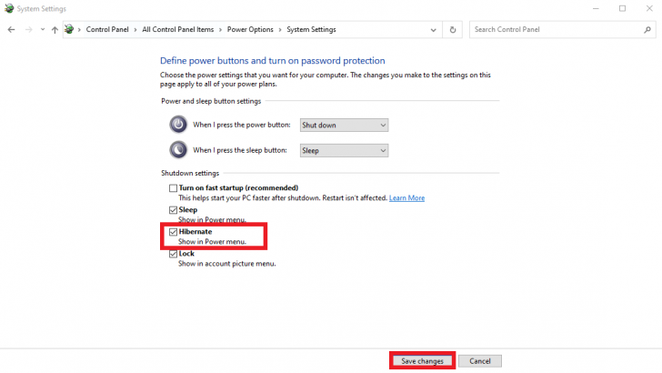Click the search magnifier icon
The image size is (662, 373).
click(647, 30)
